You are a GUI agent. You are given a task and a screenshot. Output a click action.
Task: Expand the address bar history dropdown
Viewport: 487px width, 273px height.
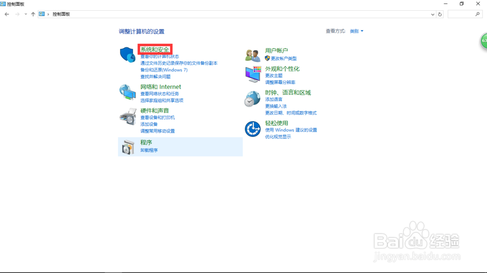point(432,14)
